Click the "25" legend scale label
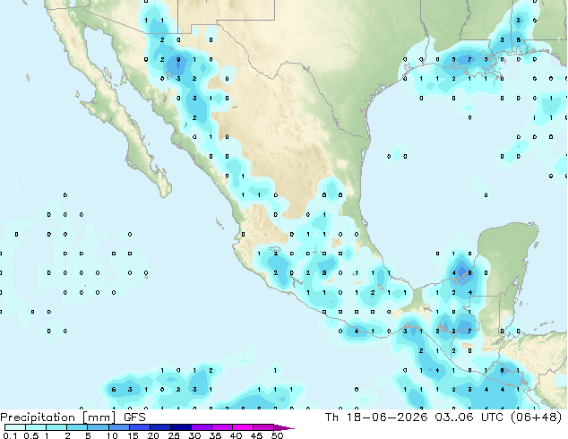 [x=174, y=435]
